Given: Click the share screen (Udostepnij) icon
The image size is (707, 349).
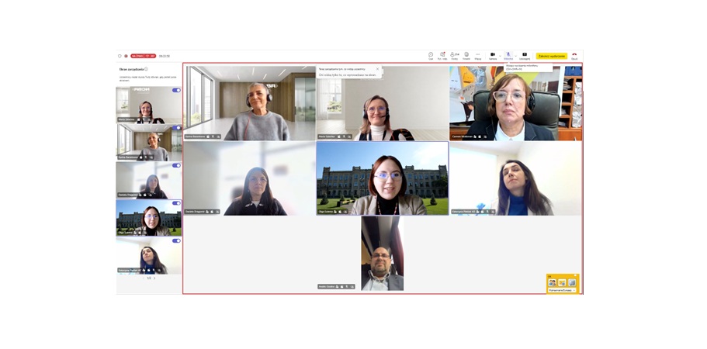Looking at the screenshot, I should pos(525,55).
